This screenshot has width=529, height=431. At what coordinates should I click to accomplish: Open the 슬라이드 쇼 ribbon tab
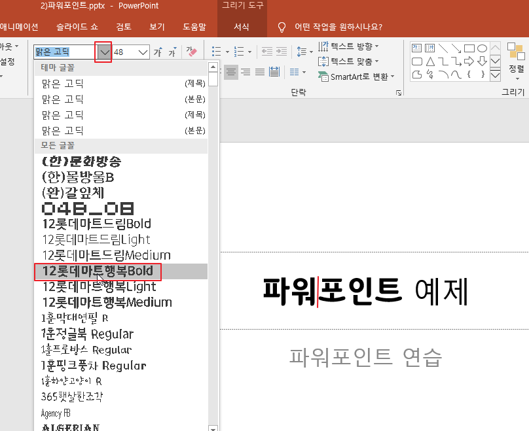click(77, 27)
